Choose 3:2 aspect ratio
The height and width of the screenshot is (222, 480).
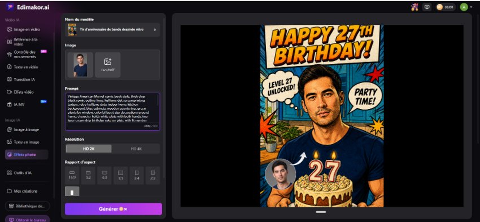pyautogui.click(x=88, y=176)
